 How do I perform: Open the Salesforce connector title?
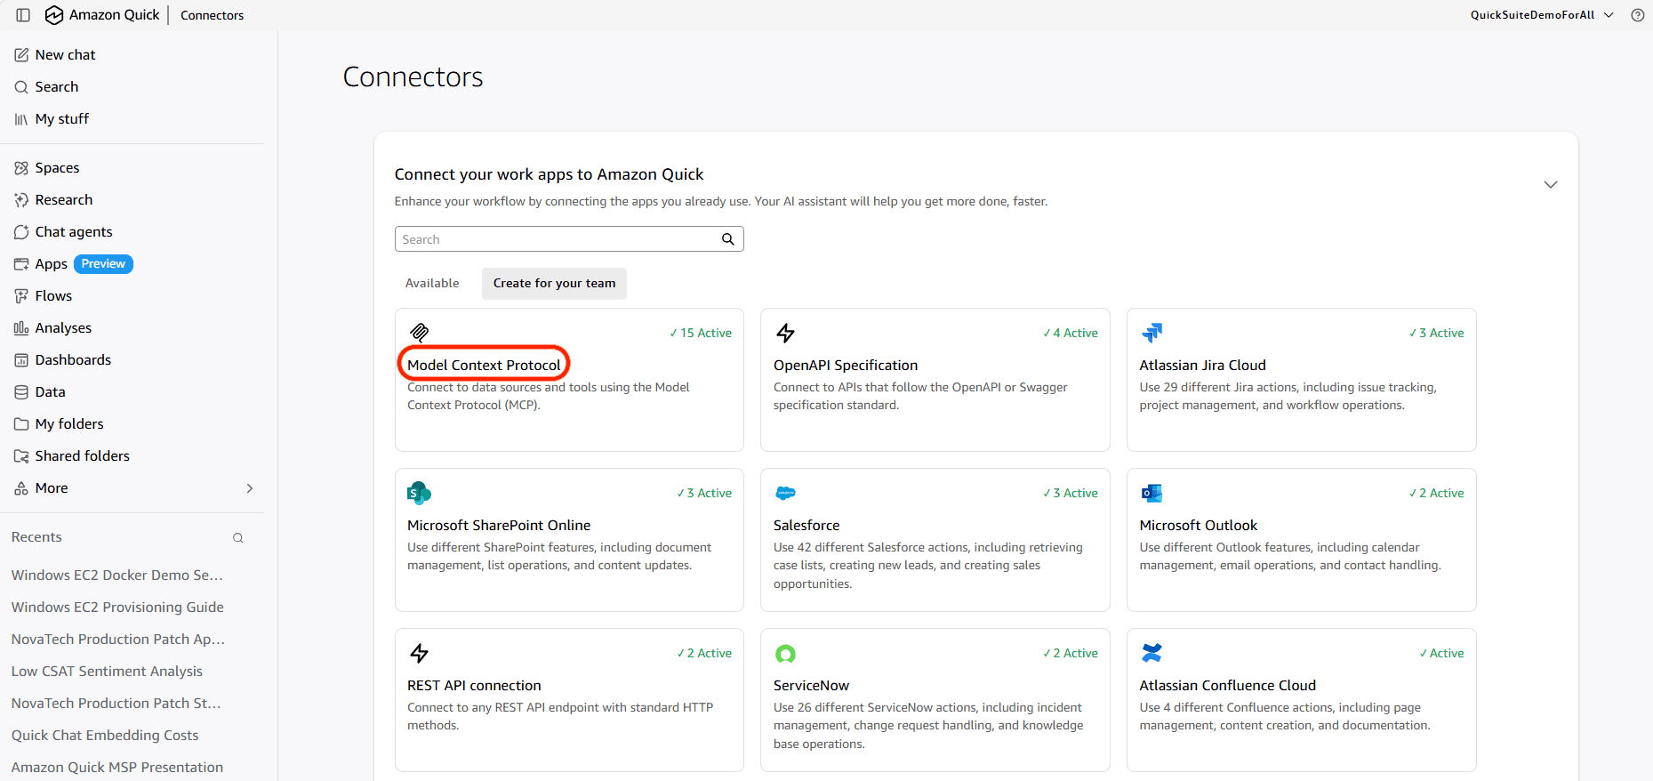[806, 526]
